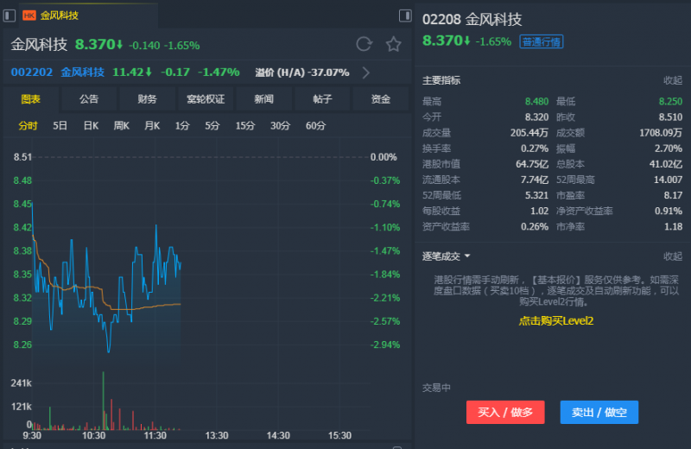Select the 15分 chart interval

(245, 125)
